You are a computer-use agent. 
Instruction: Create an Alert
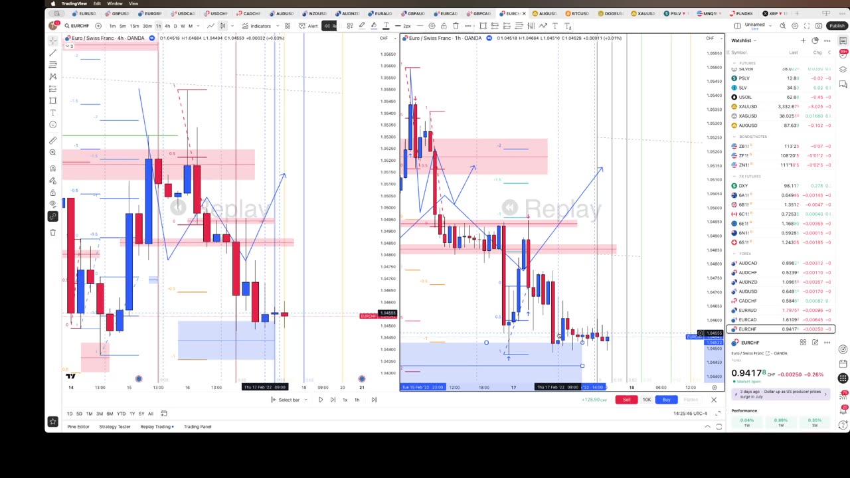[309, 26]
